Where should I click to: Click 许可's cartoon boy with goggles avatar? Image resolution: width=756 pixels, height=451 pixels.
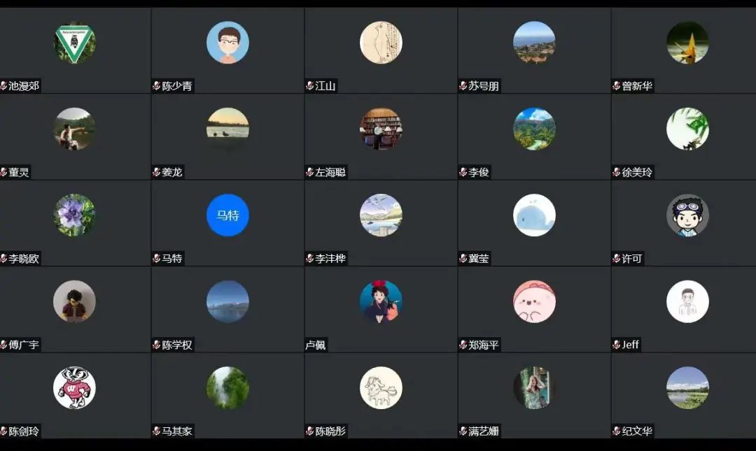click(x=687, y=215)
